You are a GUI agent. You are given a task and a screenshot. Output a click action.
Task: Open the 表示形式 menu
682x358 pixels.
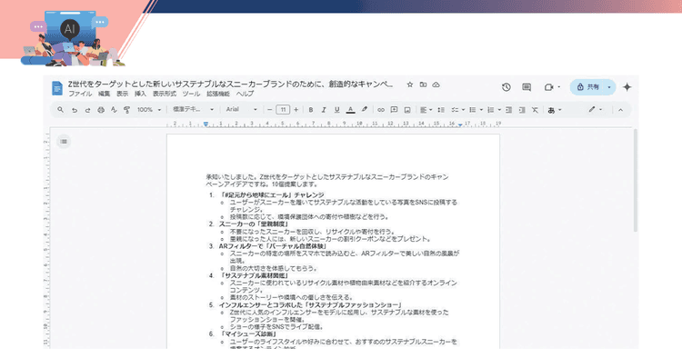[x=164, y=94]
